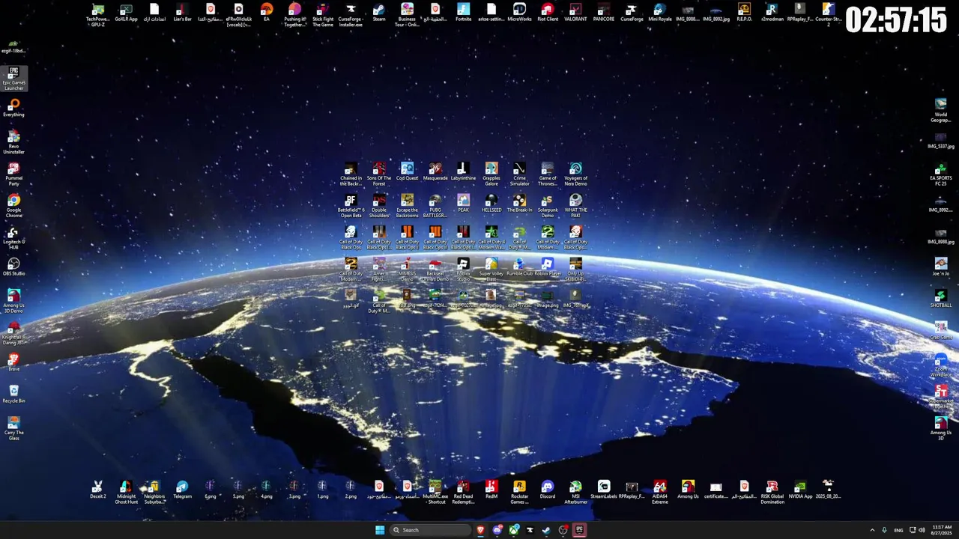The height and width of the screenshot is (539, 959).
Task: Open the Liar's Bar game shortcut
Action: 182,13
